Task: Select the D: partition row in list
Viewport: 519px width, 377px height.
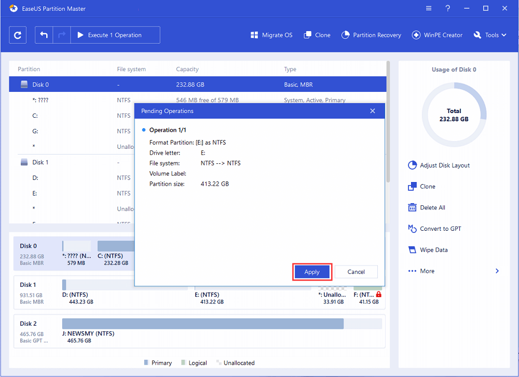Action: [72, 178]
